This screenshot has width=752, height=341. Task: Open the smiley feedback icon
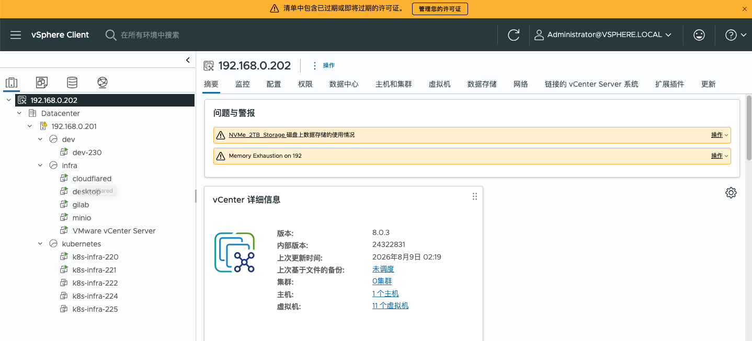pos(699,35)
